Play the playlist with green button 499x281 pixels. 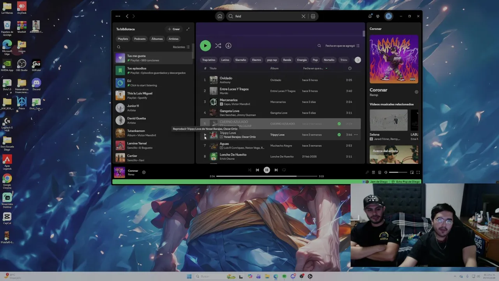click(205, 46)
